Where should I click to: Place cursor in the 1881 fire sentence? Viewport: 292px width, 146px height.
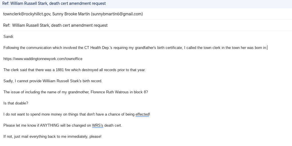coord(74,70)
